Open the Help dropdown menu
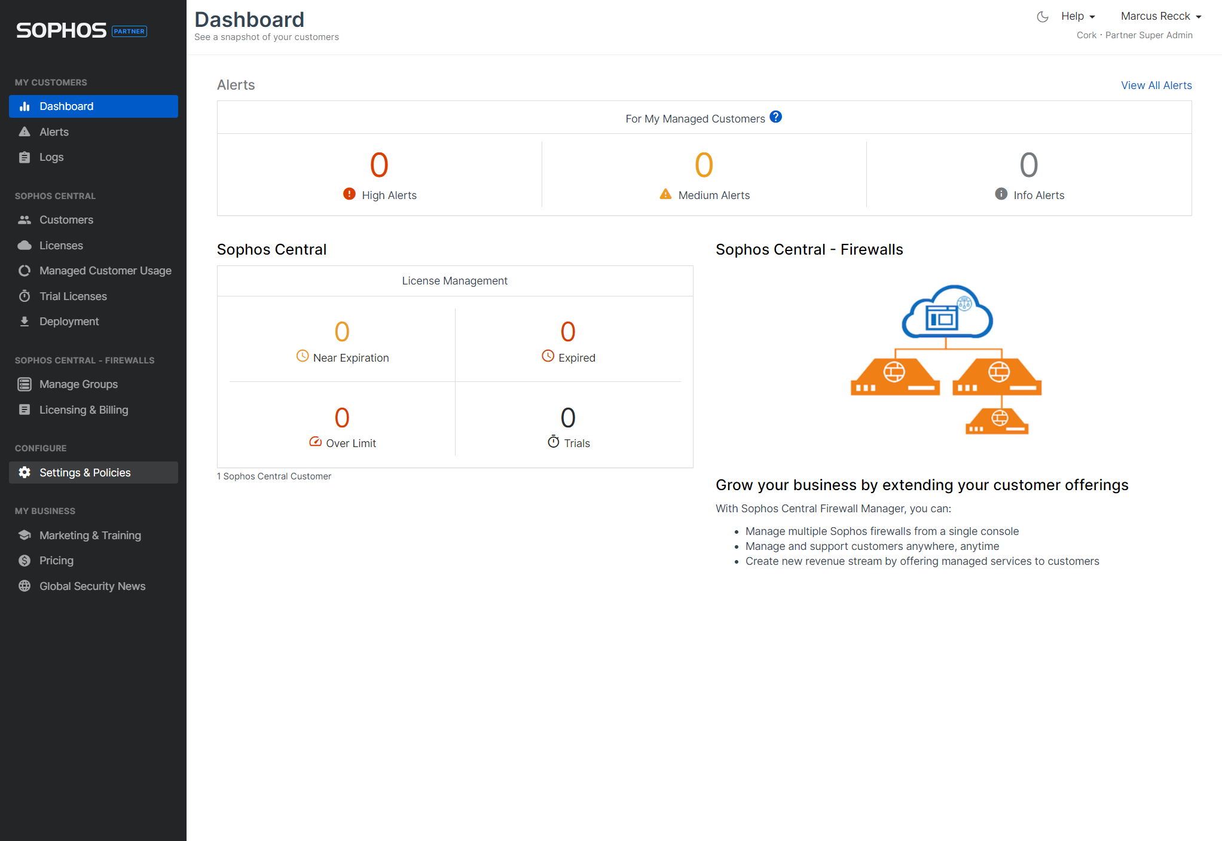Screen dimensions: 1222x841 (1078, 16)
